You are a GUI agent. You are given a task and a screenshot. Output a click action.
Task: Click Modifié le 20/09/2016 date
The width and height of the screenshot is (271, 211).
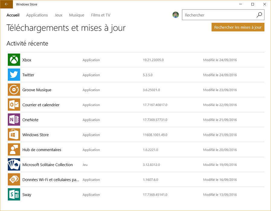(x=220, y=150)
